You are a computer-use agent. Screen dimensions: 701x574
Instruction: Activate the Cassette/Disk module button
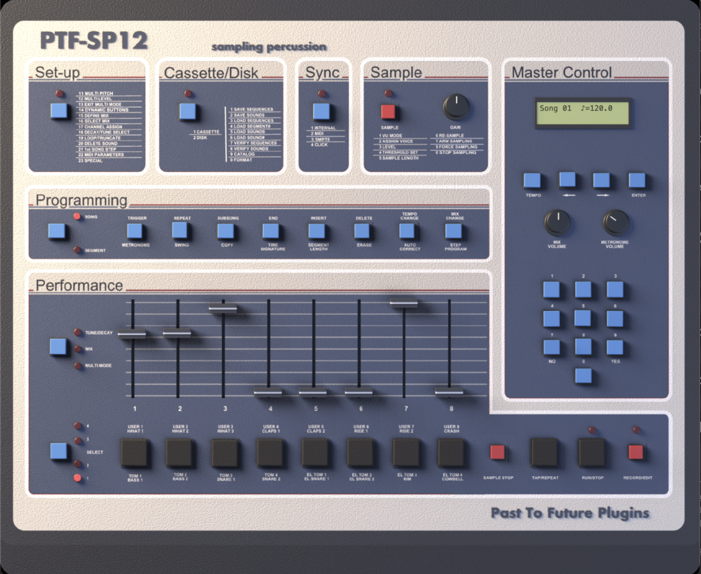(188, 112)
